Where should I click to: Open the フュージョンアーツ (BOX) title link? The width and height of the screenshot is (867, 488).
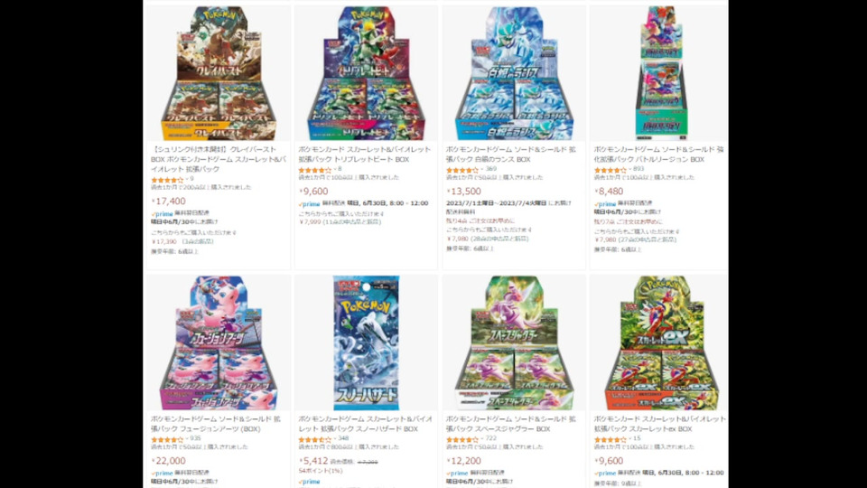(x=216, y=424)
